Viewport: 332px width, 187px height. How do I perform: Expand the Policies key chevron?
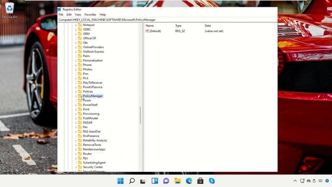tap(76, 92)
